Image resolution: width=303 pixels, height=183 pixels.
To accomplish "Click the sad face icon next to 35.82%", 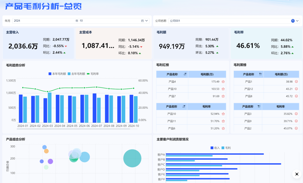I will [x=296, y=114].
